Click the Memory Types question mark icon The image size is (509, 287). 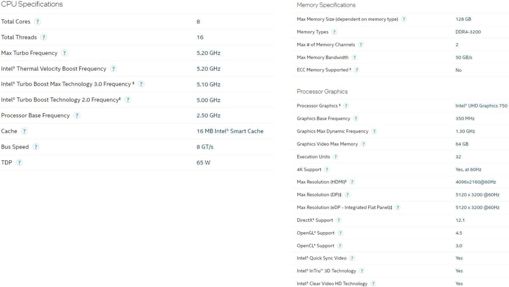click(x=334, y=32)
